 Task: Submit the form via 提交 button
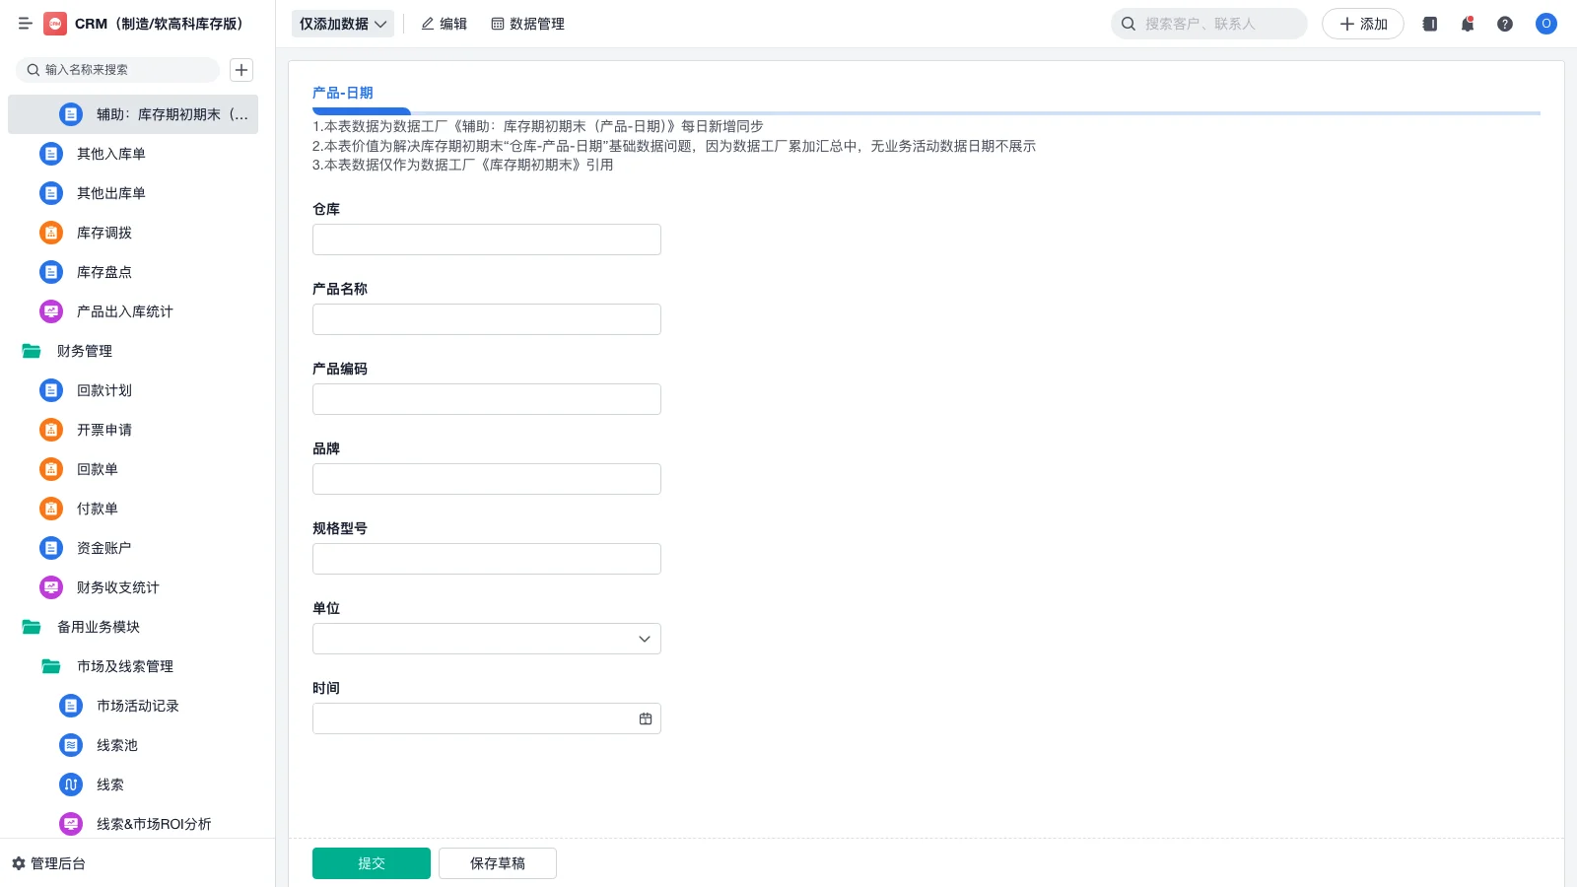pyautogui.click(x=371, y=862)
